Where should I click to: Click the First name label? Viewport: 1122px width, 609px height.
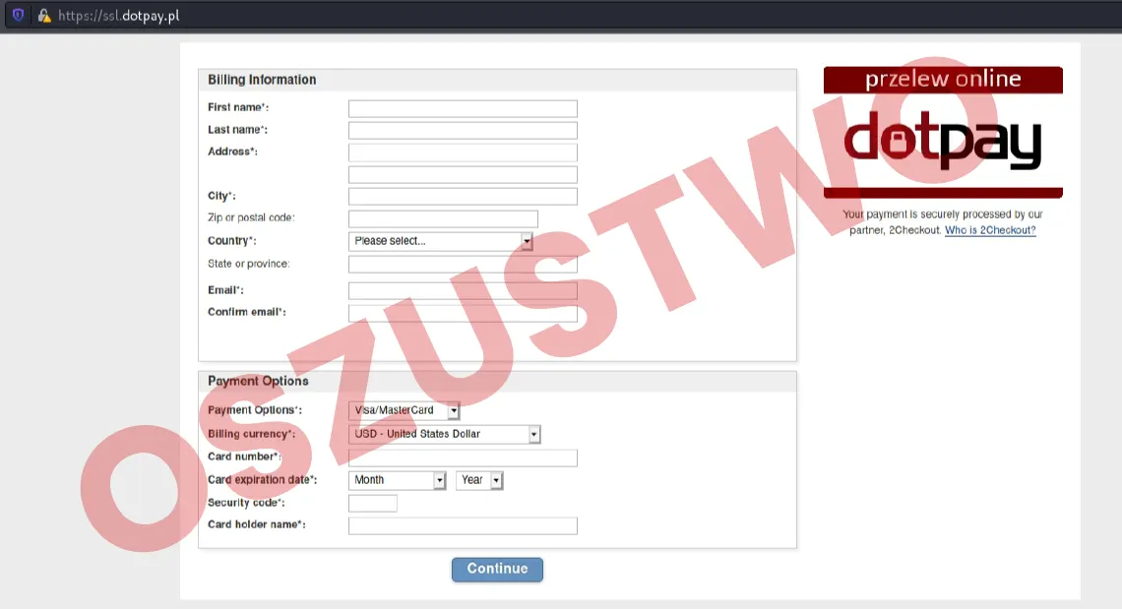(x=238, y=107)
